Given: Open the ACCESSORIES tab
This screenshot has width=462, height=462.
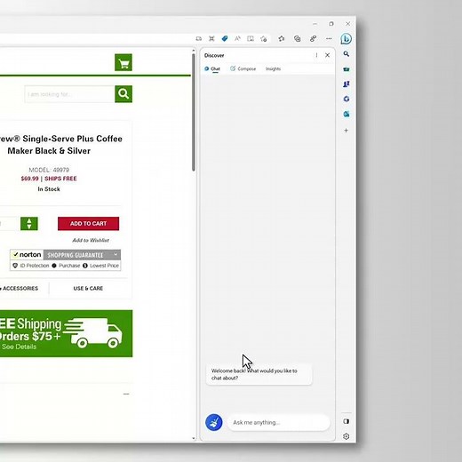Looking at the screenshot, I should (x=20, y=289).
